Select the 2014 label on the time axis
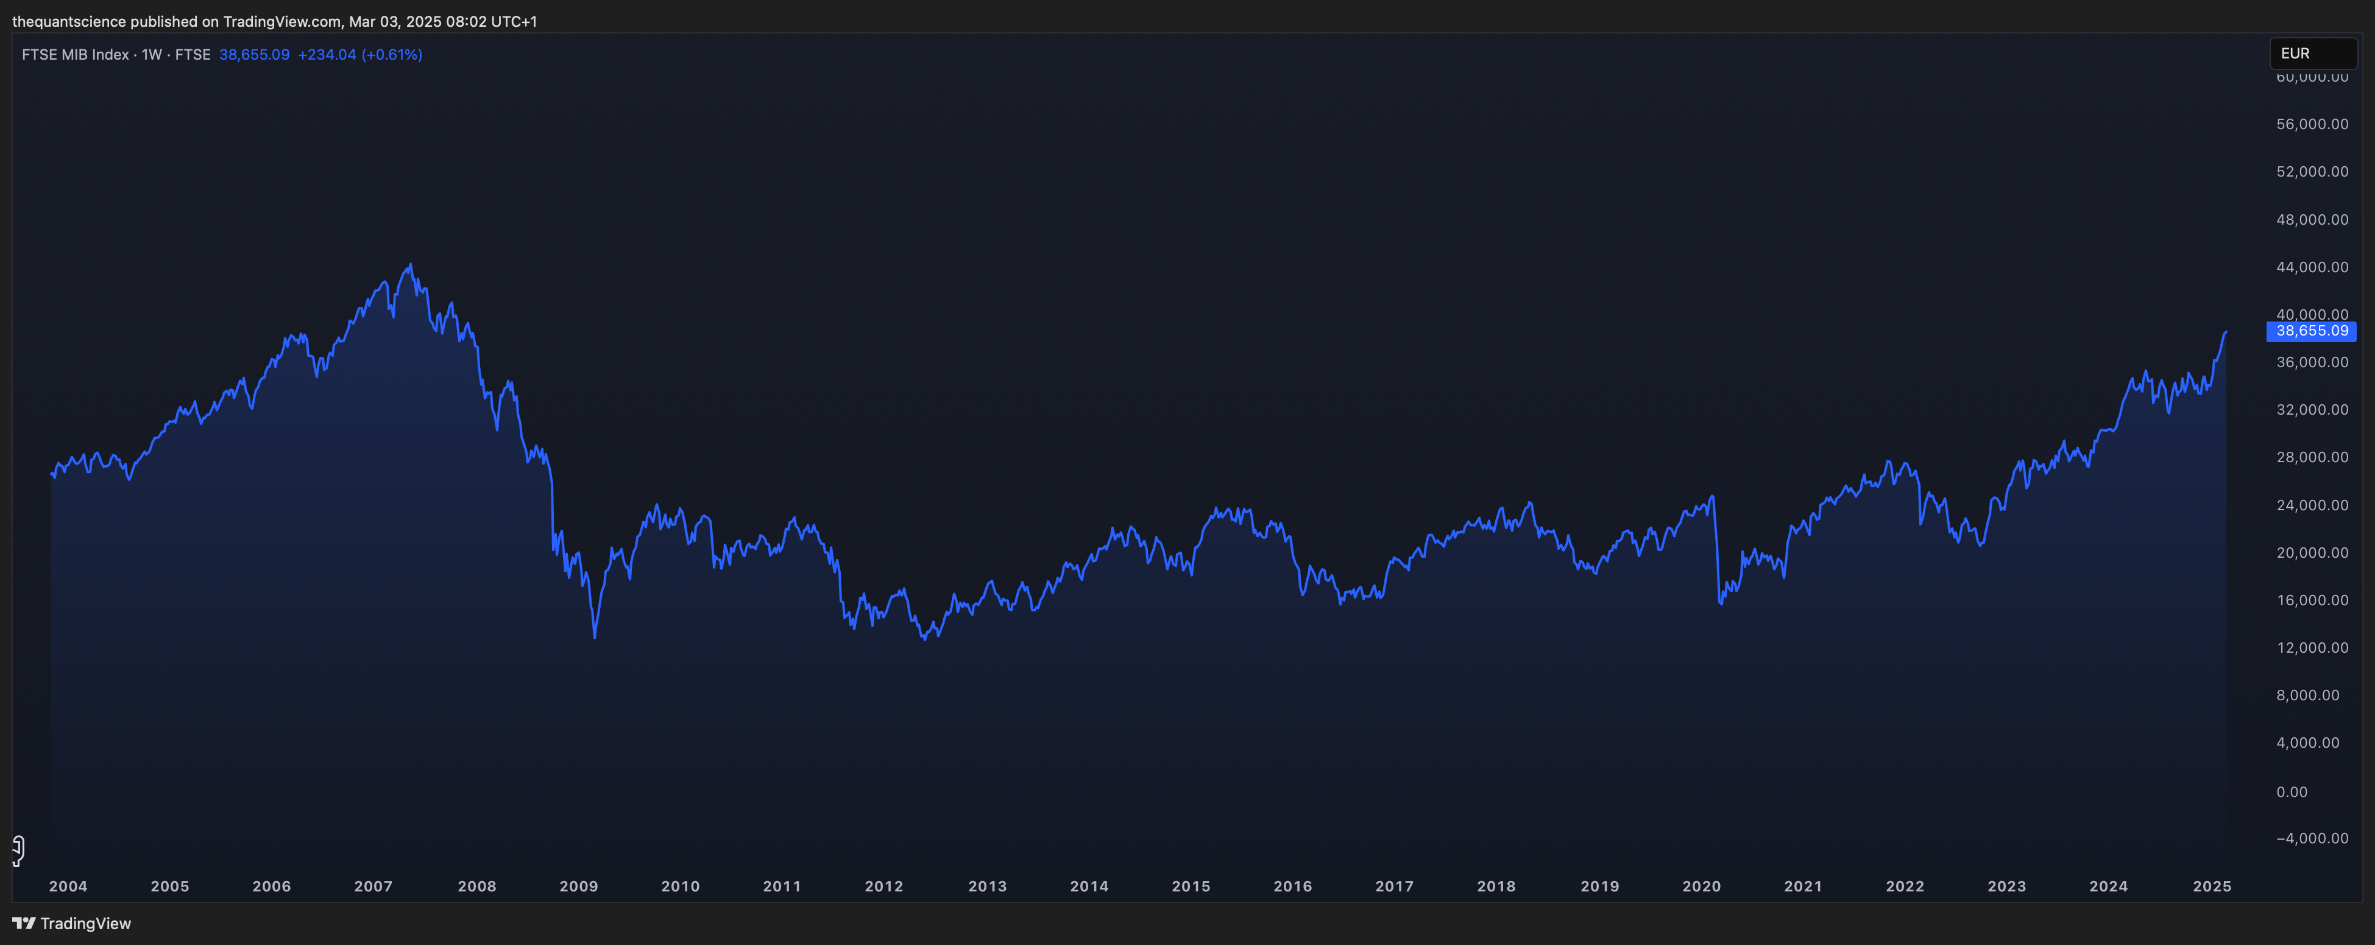 click(1089, 886)
